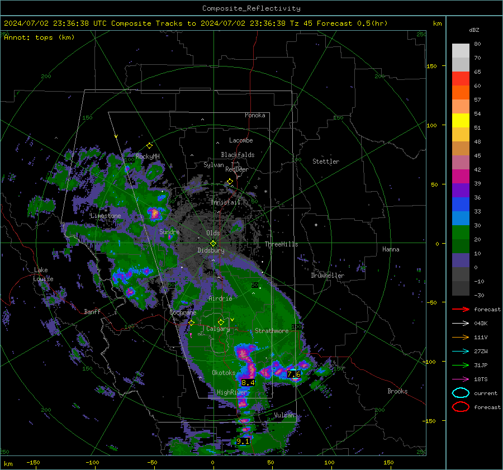Image resolution: width=503 pixels, height=470 pixels.
Task: Click the Composite_Reflectivity title
Action: 251,8
